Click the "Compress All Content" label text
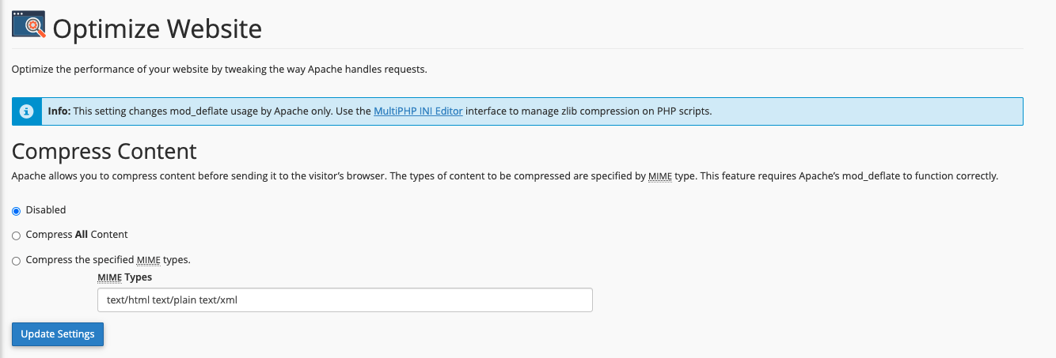1056x358 pixels. [x=77, y=235]
